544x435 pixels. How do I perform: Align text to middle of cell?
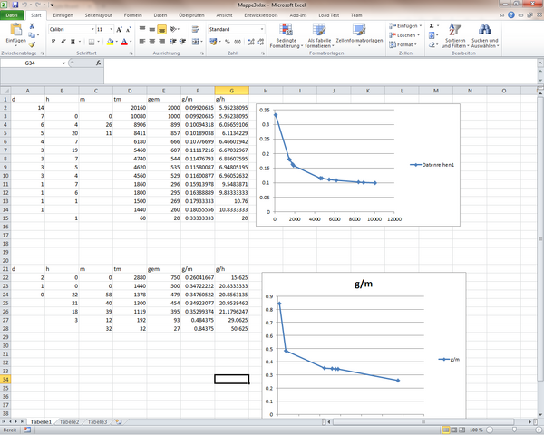pos(152,29)
